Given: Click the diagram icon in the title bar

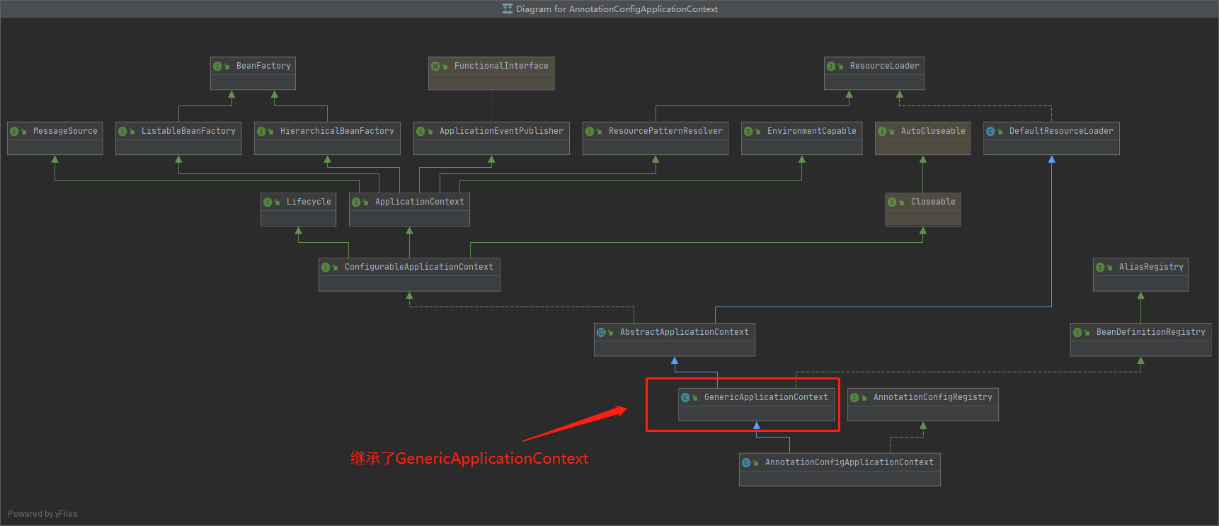Looking at the screenshot, I should [508, 8].
